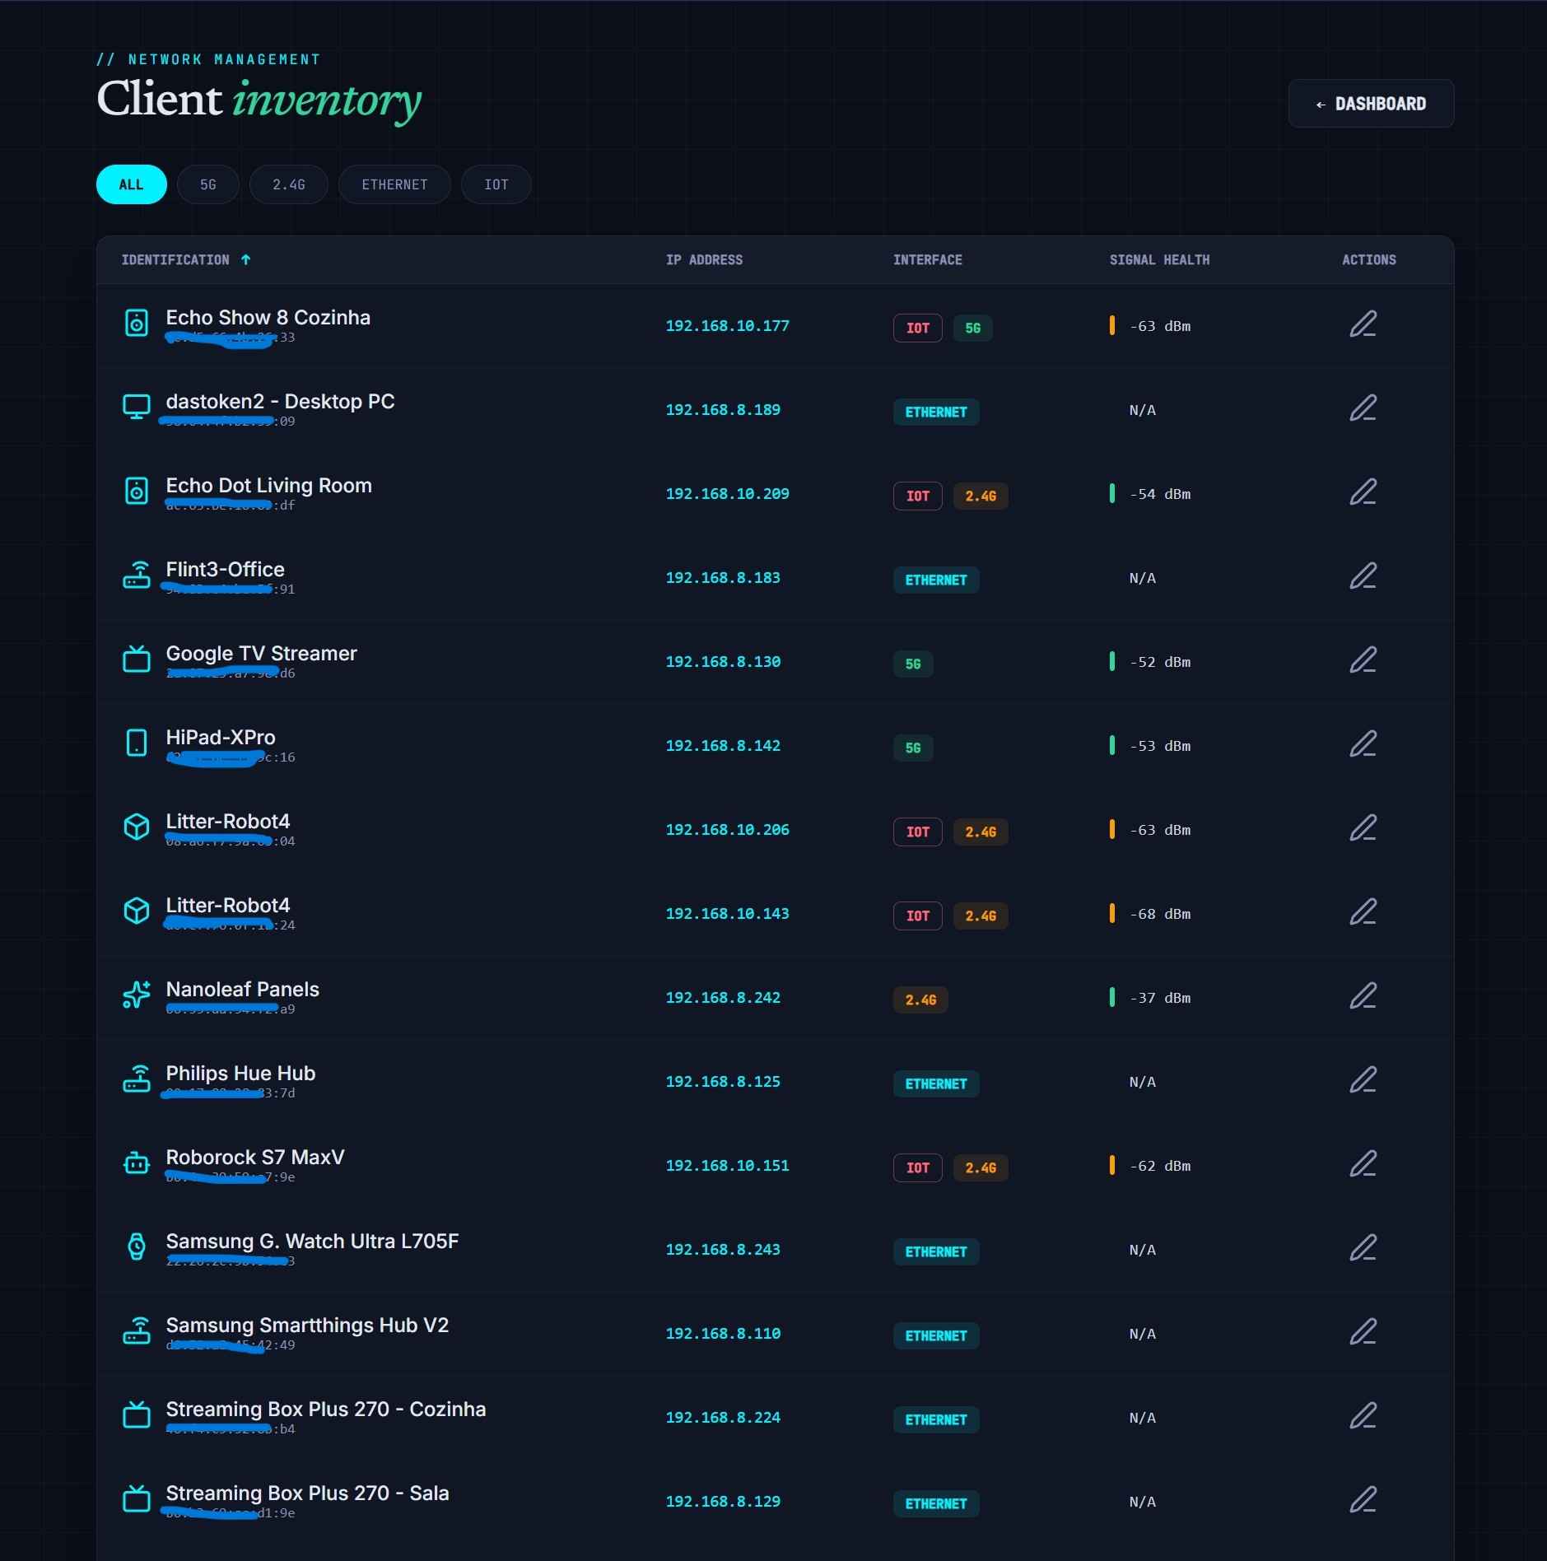Open edit for Philips Hue Hub
The height and width of the screenshot is (1561, 1547).
[1363, 1080]
